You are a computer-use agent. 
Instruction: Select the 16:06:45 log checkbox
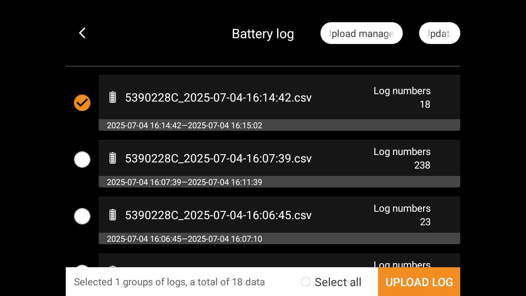point(82,216)
